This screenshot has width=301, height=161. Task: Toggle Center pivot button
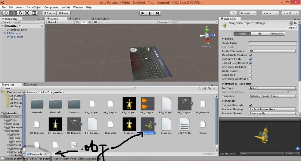(x=49, y=13)
